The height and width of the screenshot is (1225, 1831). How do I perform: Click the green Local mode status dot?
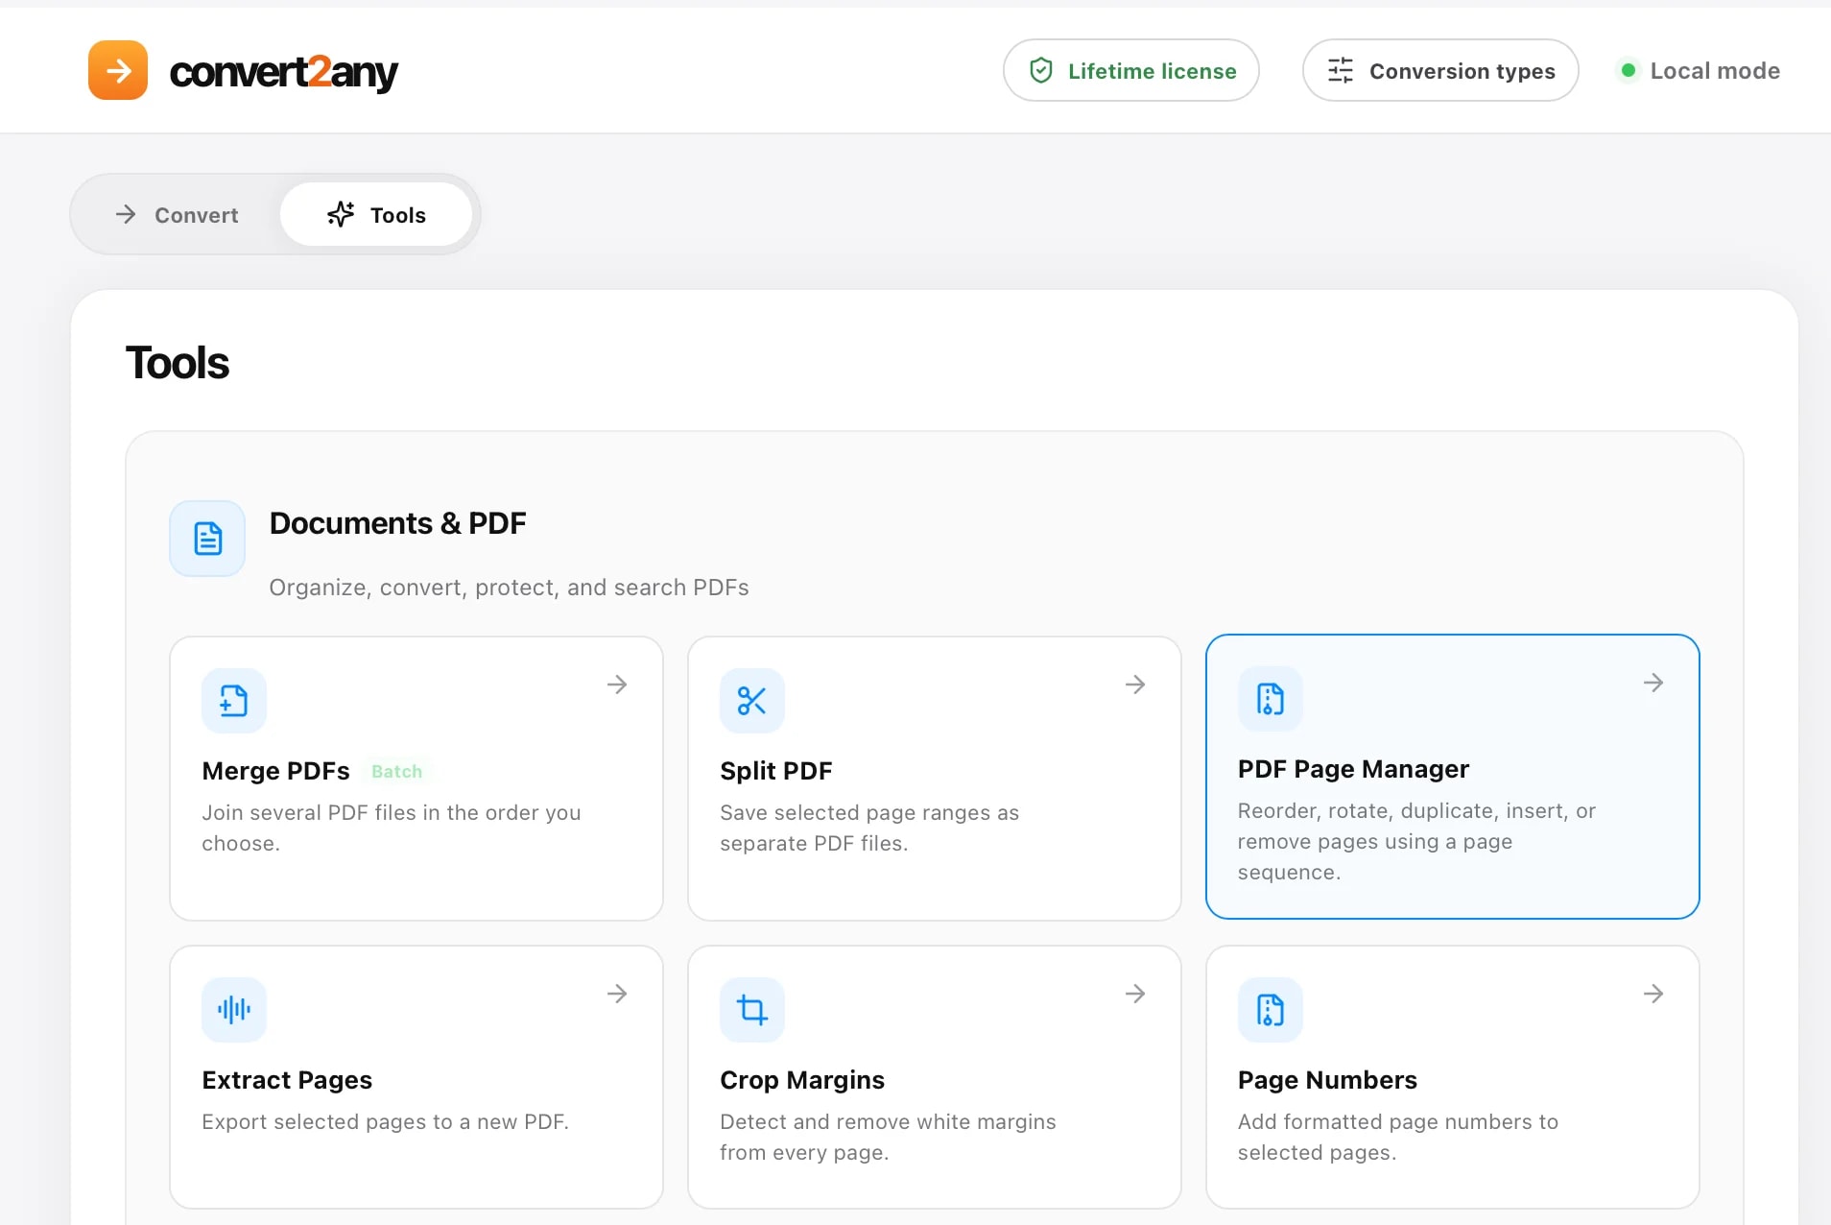pos(1629,70)
